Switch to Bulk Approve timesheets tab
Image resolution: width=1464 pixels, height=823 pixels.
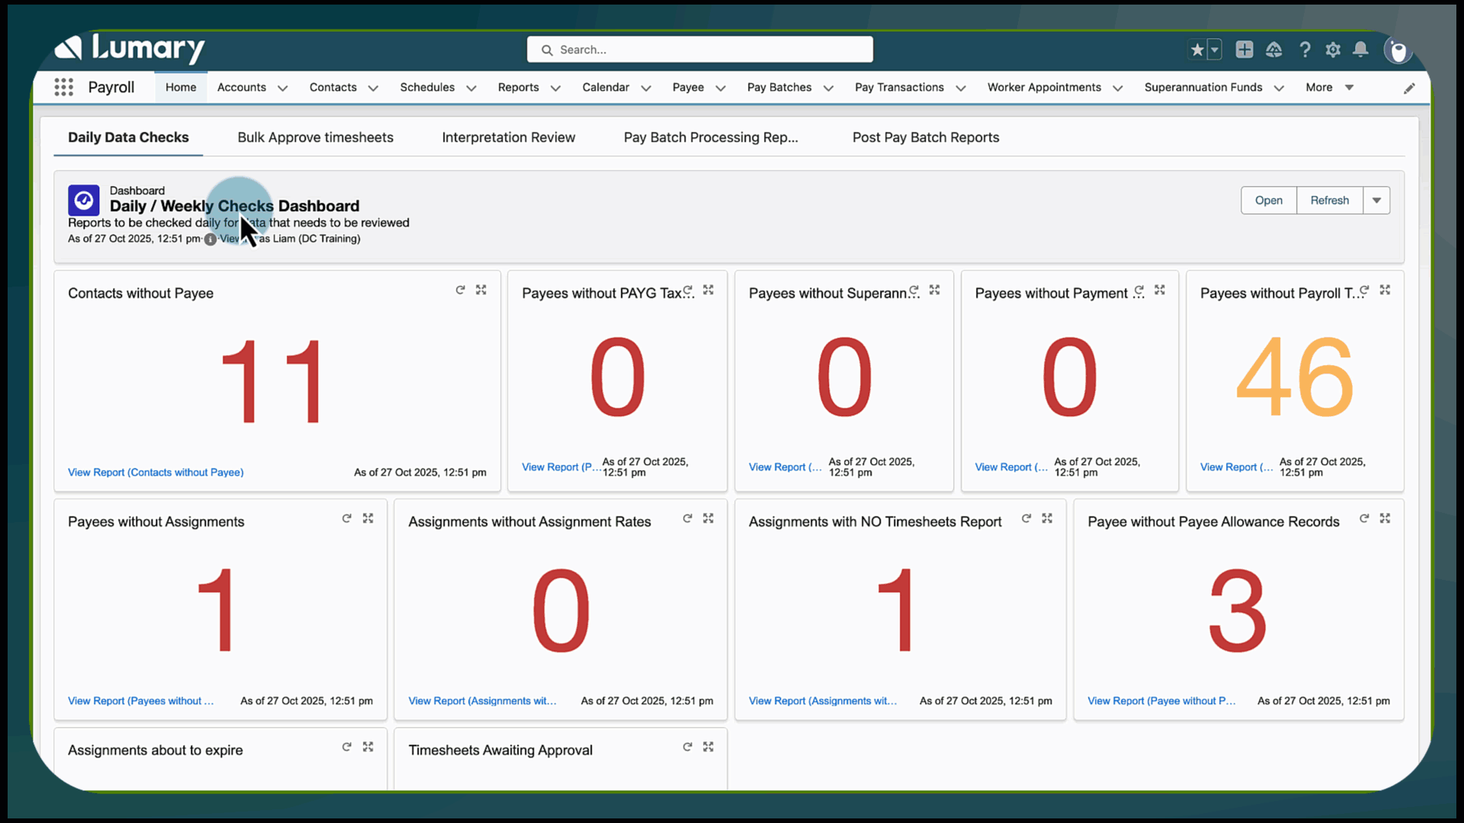315,137
